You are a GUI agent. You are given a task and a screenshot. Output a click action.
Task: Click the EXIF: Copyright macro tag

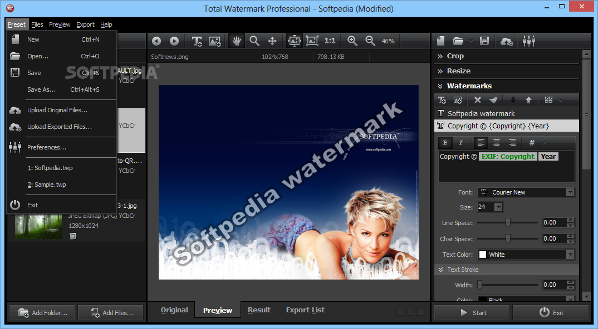pos(508,157)
